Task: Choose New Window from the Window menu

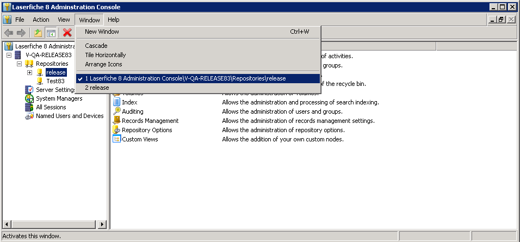Action: (199, 32)
